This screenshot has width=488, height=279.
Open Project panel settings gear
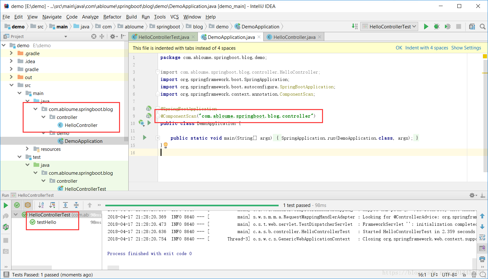[x=114, y=36]
